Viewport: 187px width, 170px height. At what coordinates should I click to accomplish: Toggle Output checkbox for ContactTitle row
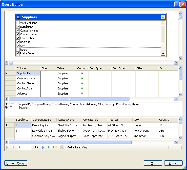[82, 88]
